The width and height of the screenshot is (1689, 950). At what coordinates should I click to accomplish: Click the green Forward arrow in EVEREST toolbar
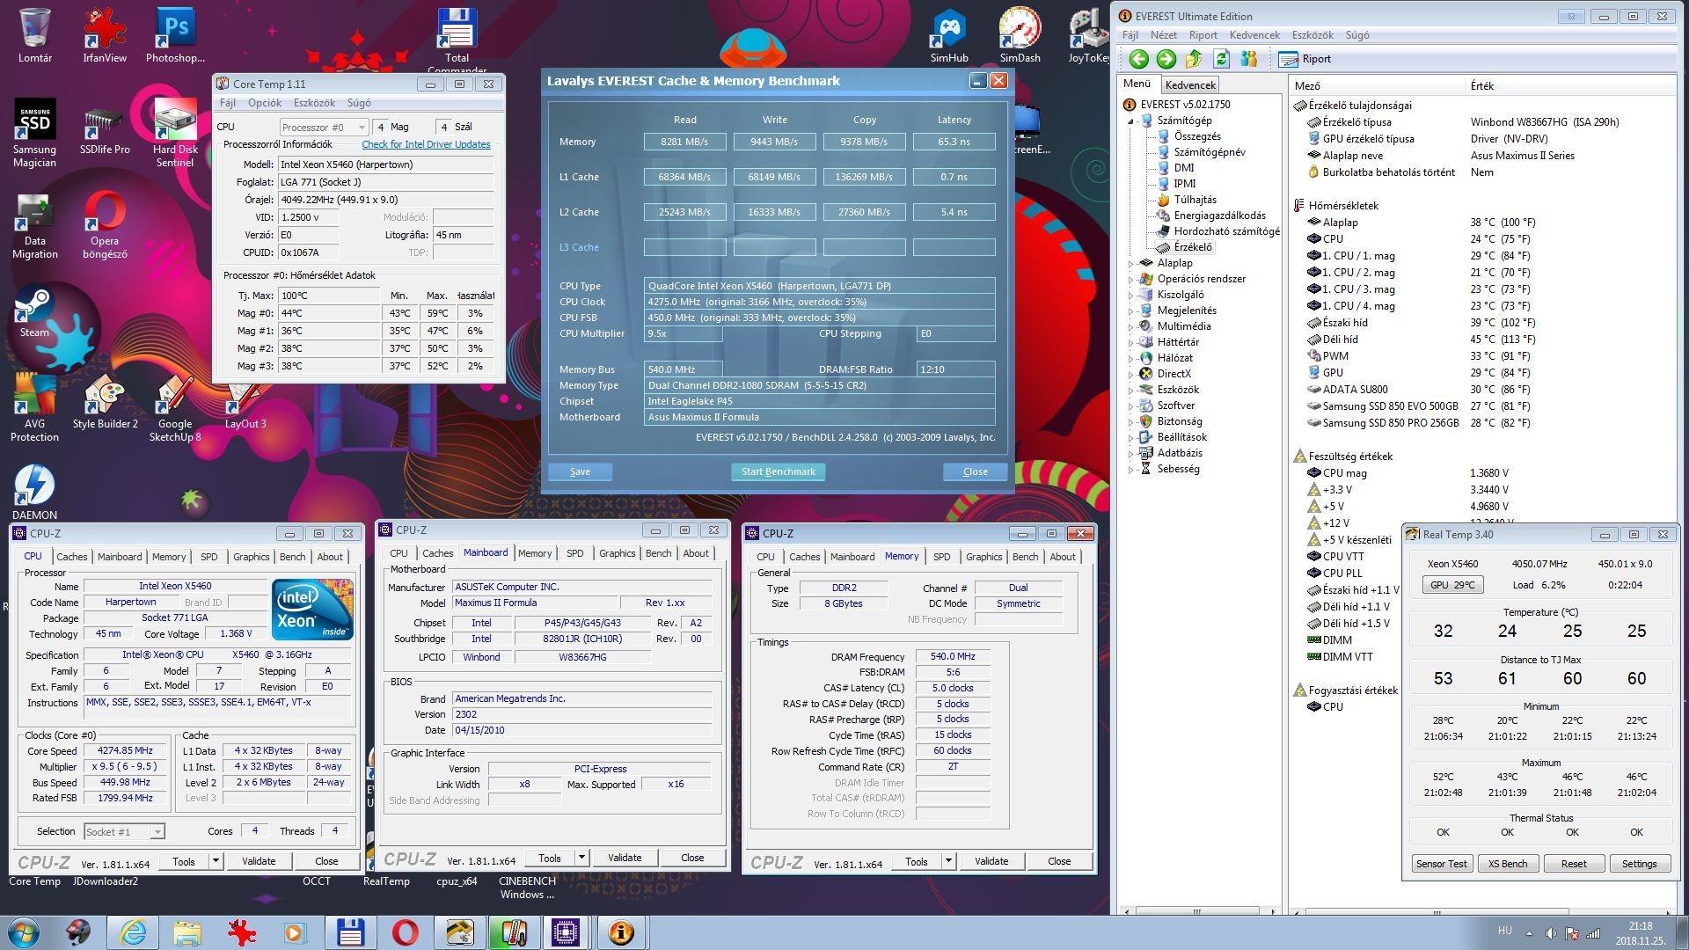pyautogui.click(x=1166, y=59)
